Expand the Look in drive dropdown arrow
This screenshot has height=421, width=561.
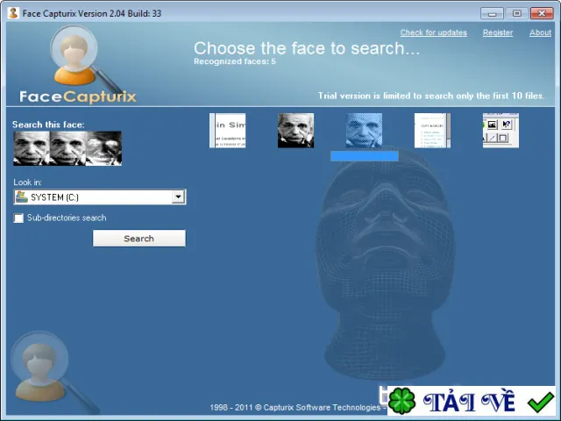[178, 196]
